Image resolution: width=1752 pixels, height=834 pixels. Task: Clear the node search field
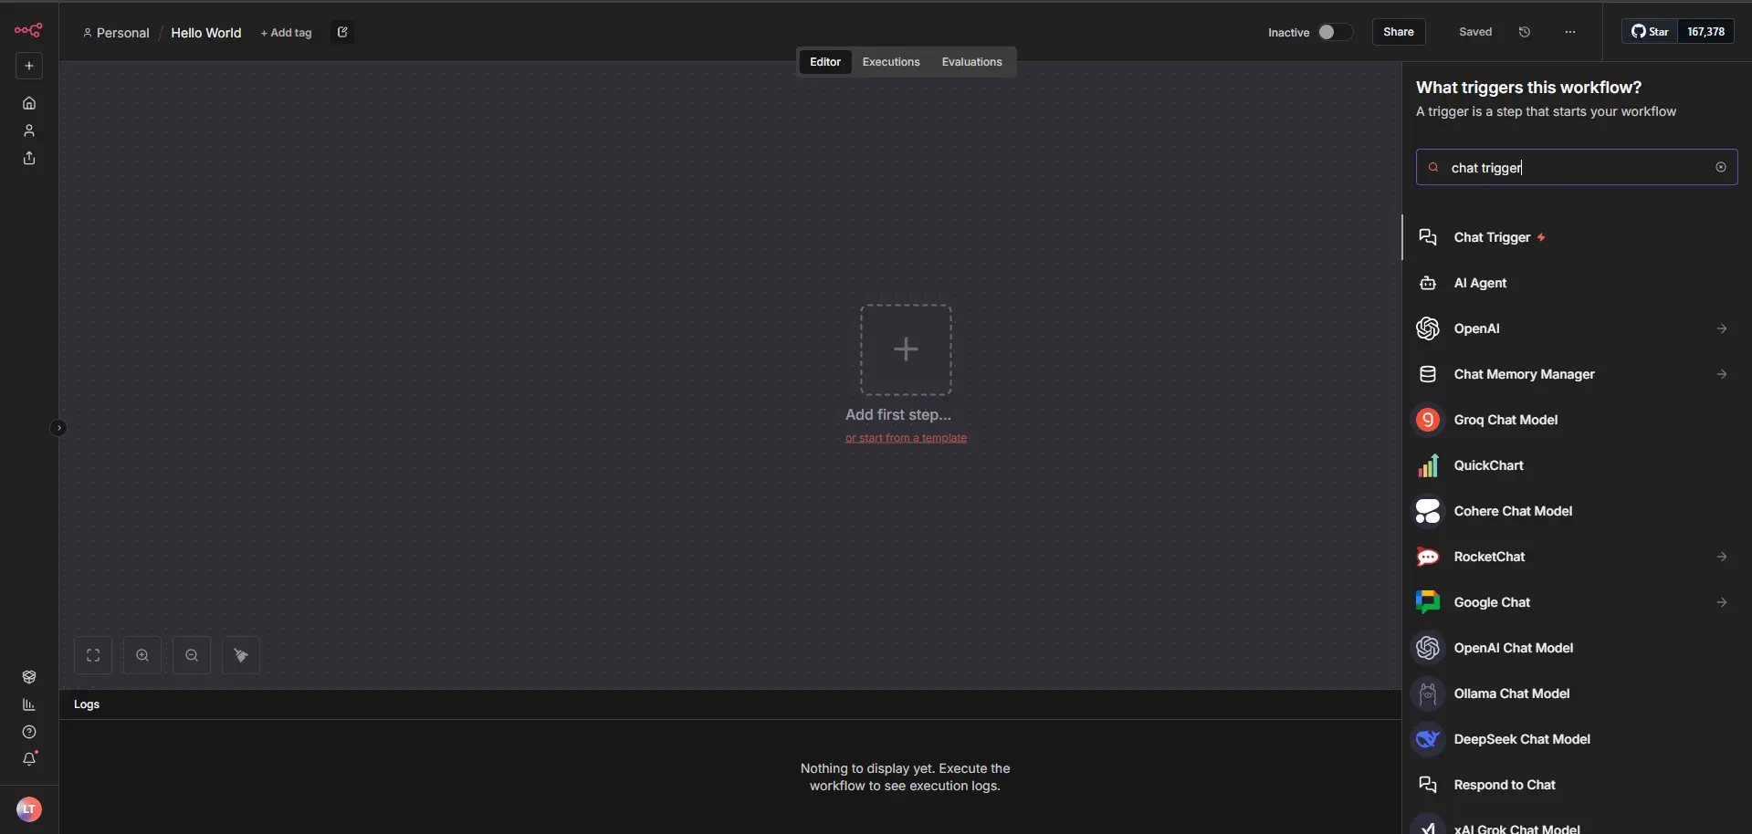1720,167
